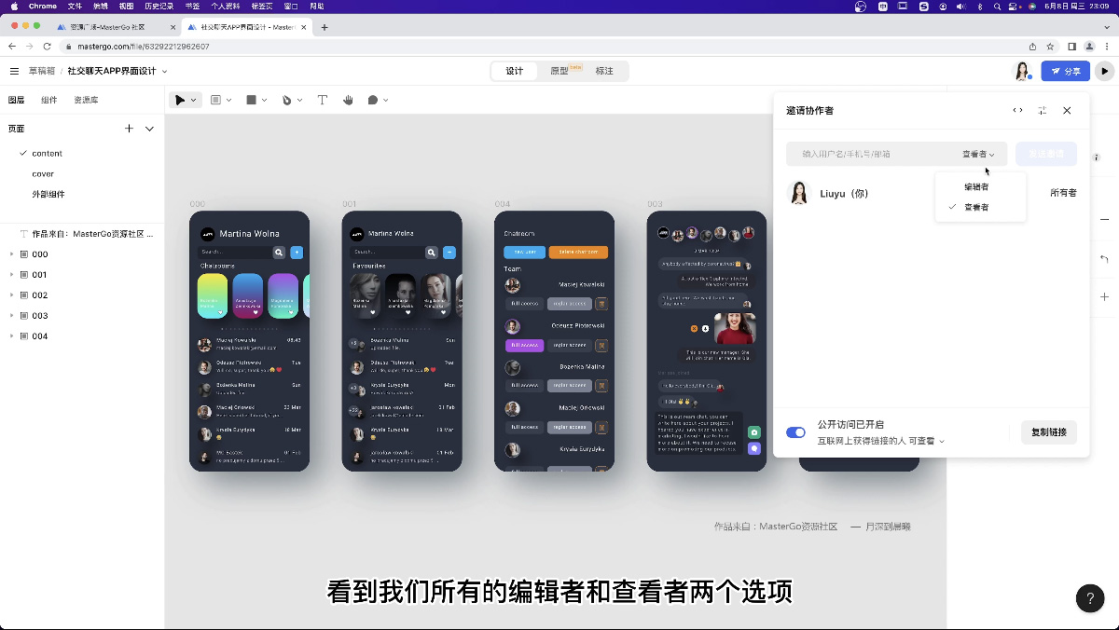The image size is (1119, 630).
Task: Reload the page in Chrome
Action: click(x=47, y=46)
